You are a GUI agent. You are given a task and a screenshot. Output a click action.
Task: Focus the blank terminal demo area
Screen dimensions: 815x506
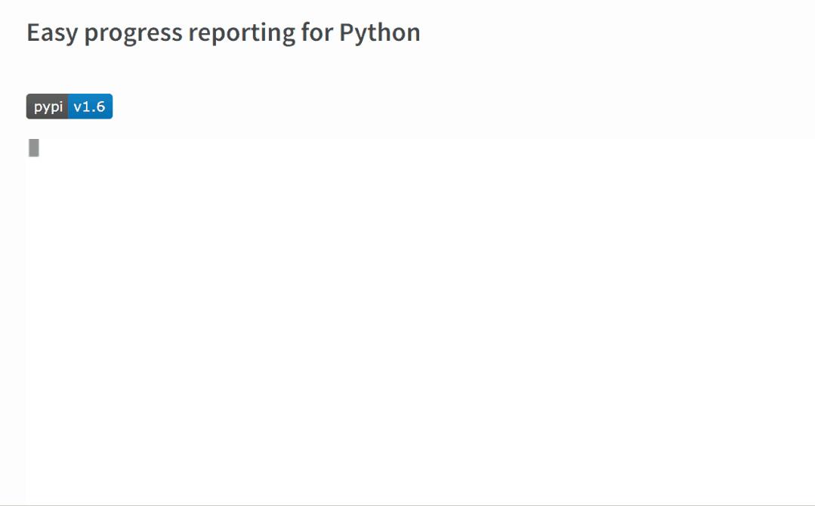tap(419, 320)
